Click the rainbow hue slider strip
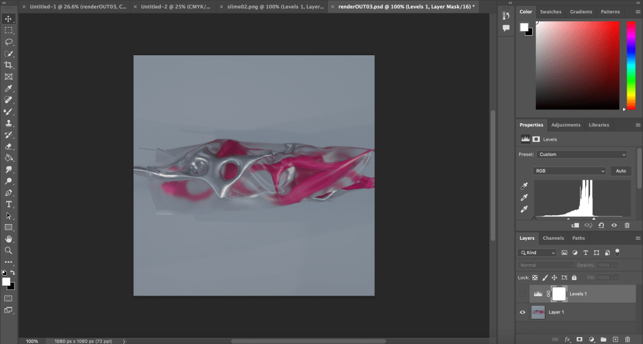Screen dimensions: 643x344 tap(630, 65)
